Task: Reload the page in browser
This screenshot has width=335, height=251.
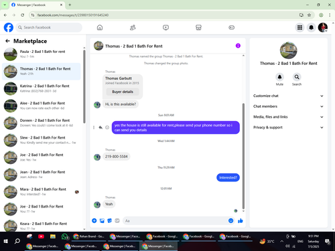Action: pyautogui.click(x=22, y=15)
